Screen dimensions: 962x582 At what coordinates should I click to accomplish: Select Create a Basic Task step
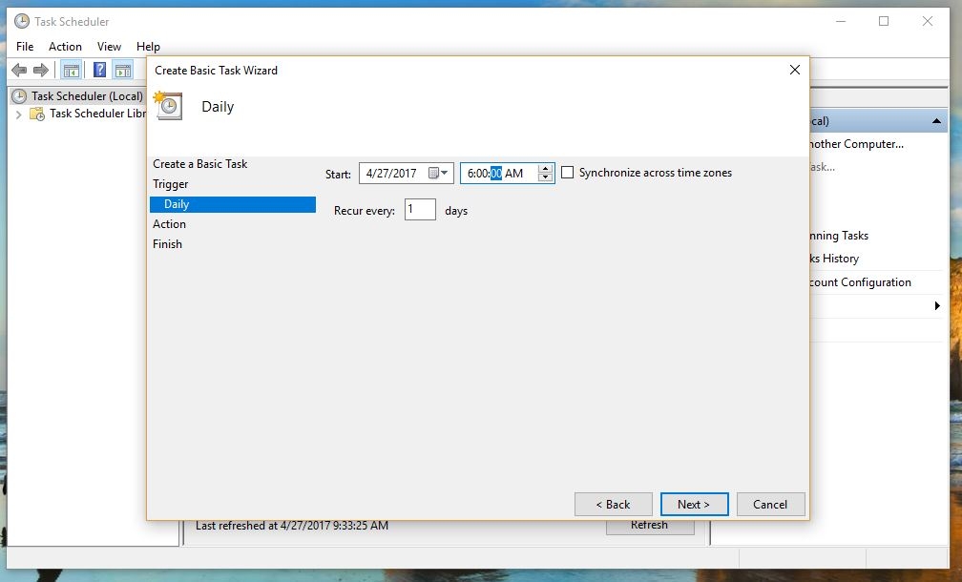click(x=200, y=164)
